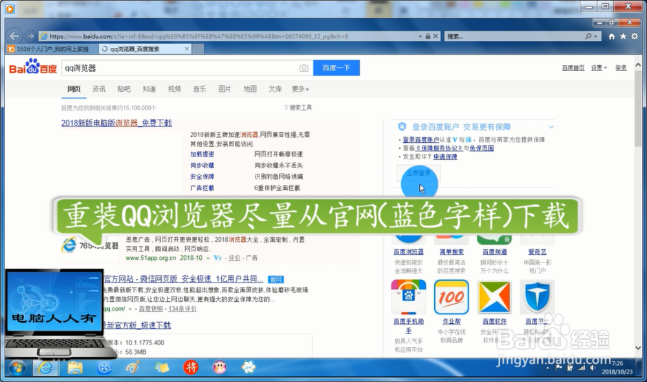The width and height of the screenshot is (647, 382).
Task: Click the 广告拦截 sub-link
Action: [202, 187]
